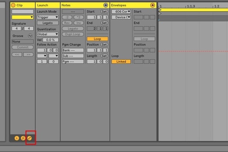Click the Clip header title

point(19,5)
